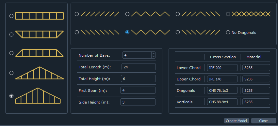Screen dimensions: 278x126
Task: Decrease Number of Bays with down arrow
Action: click(154, 57)
